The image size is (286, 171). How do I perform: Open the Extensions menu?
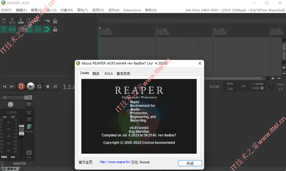click(132, 10)
